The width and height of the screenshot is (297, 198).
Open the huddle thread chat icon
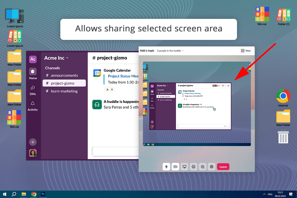[x=202, y=167]
